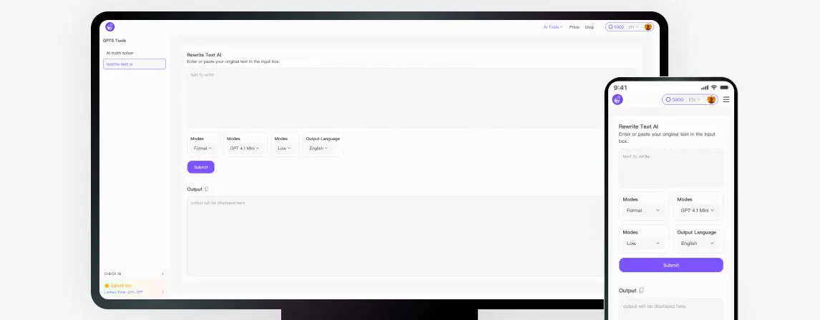Open the EN language selector on phone
This screenshot has height=320, width=820.
coord(695,99)
